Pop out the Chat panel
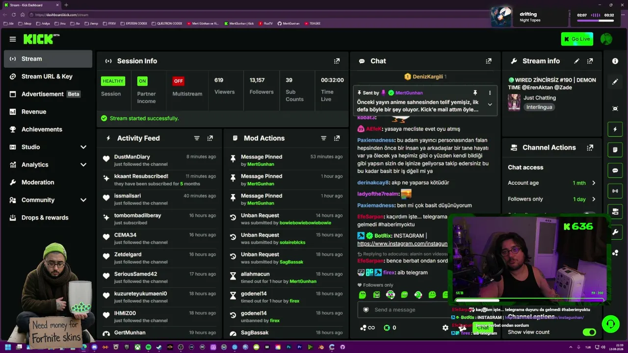The image size is (628, 353). tap(488, 61)
